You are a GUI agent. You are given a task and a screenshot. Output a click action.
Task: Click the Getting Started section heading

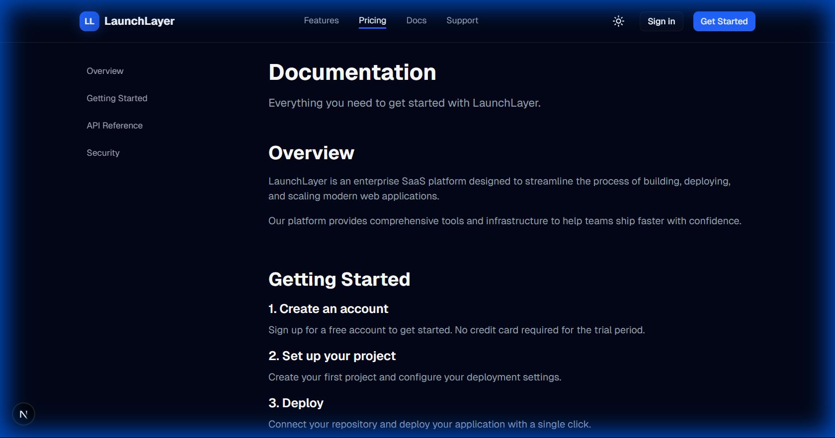coord(339,279)
